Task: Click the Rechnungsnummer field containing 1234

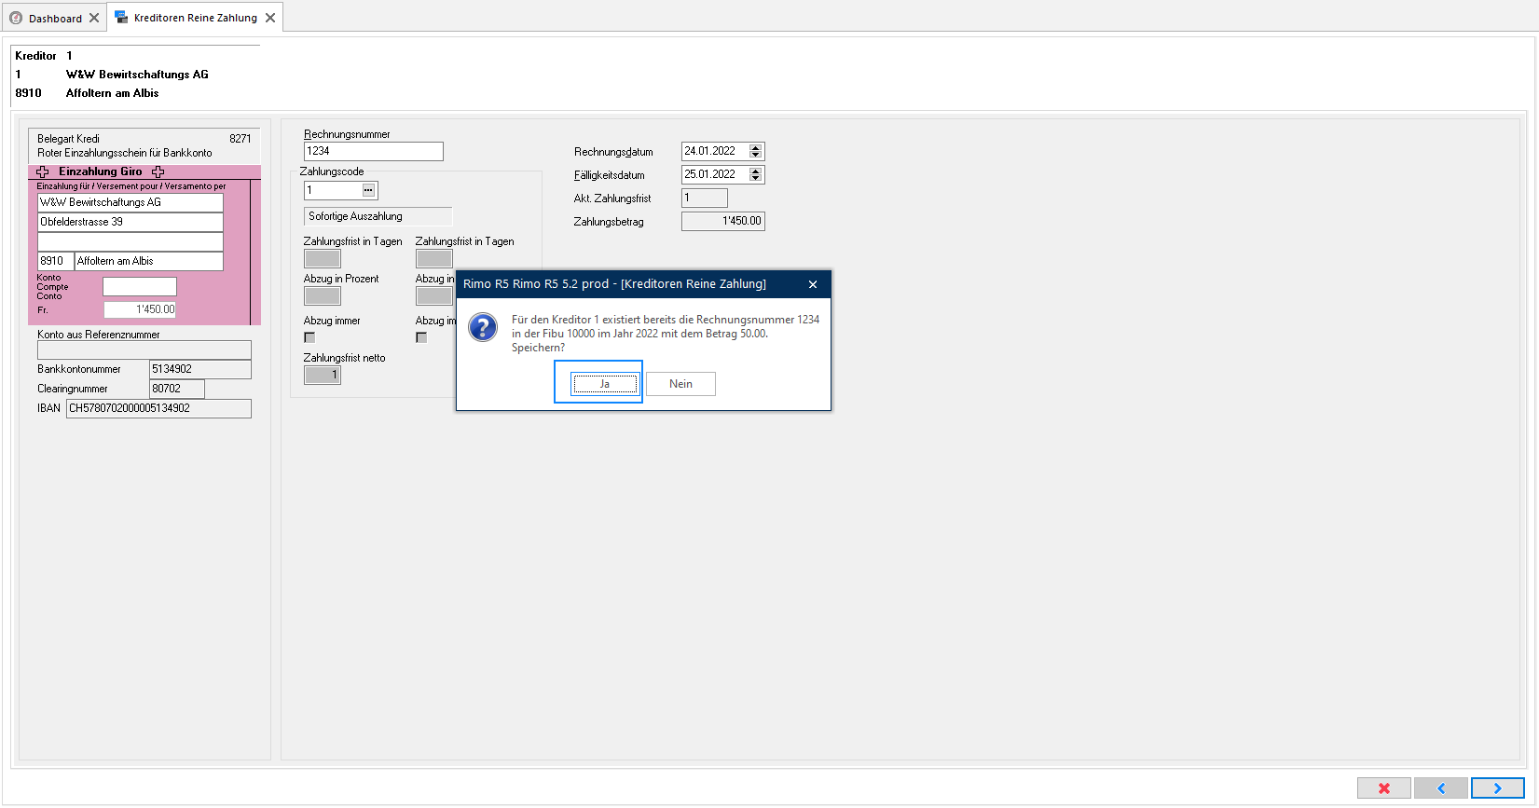Action: click(374, 151)
